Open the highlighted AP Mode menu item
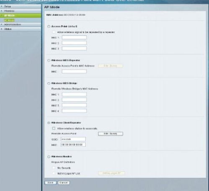This screenshot has width=209, height=191. pos(21,15)
